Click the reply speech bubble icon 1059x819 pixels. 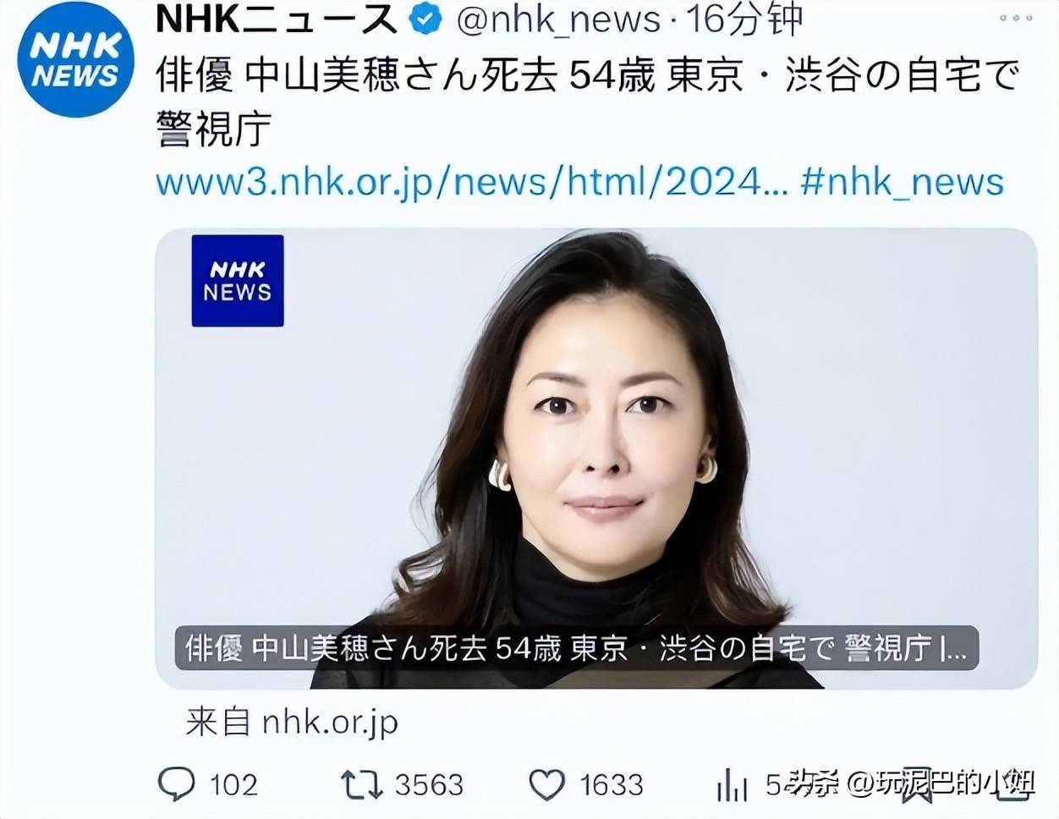point(176,784)
